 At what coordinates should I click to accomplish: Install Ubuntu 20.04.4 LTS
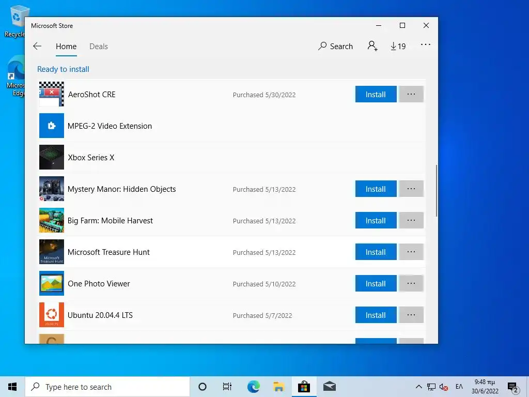[x=376, y=315]
